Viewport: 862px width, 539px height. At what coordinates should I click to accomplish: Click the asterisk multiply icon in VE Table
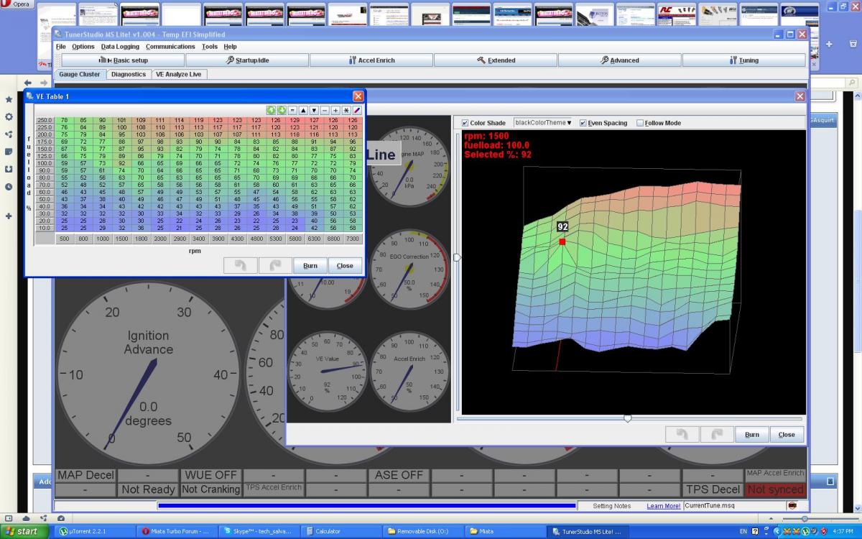point(346,110)
